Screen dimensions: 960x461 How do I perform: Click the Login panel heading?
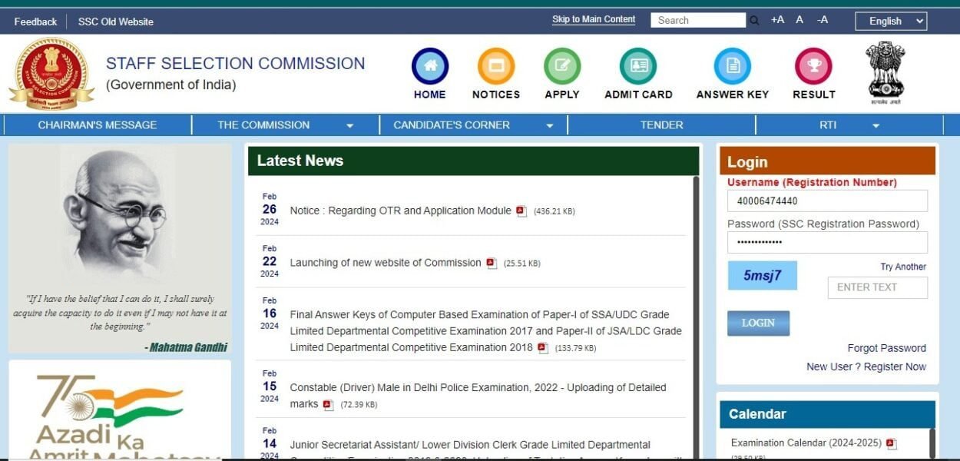click(747, 161)
